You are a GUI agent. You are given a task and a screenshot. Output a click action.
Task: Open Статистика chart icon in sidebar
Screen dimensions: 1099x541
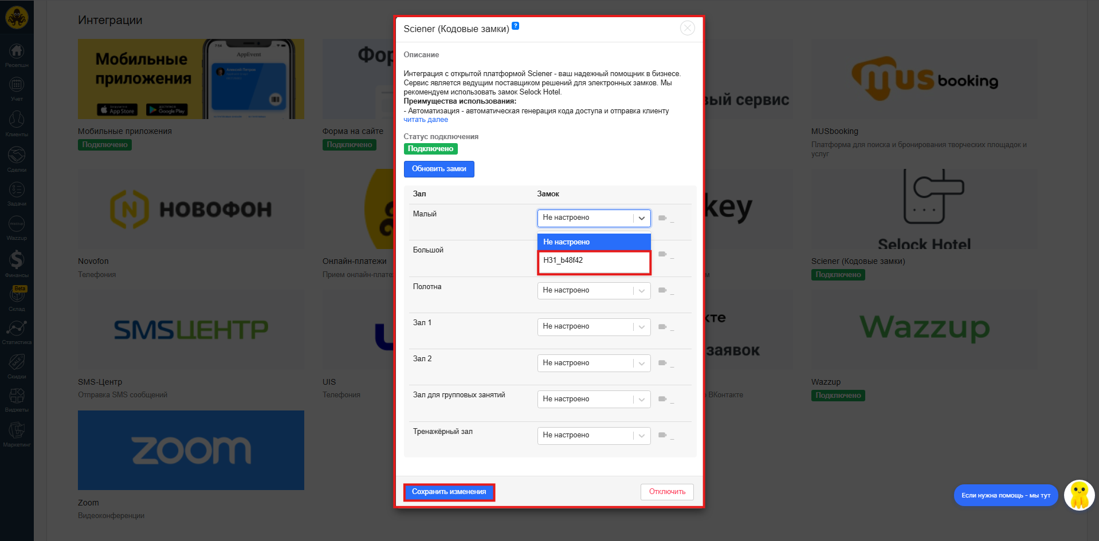pos(17,332)
